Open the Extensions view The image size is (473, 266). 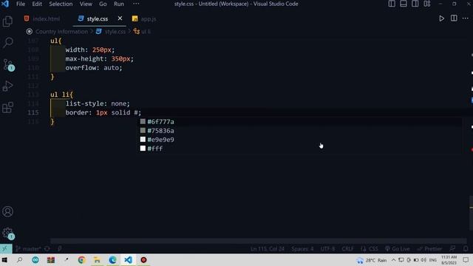(7, 107)
